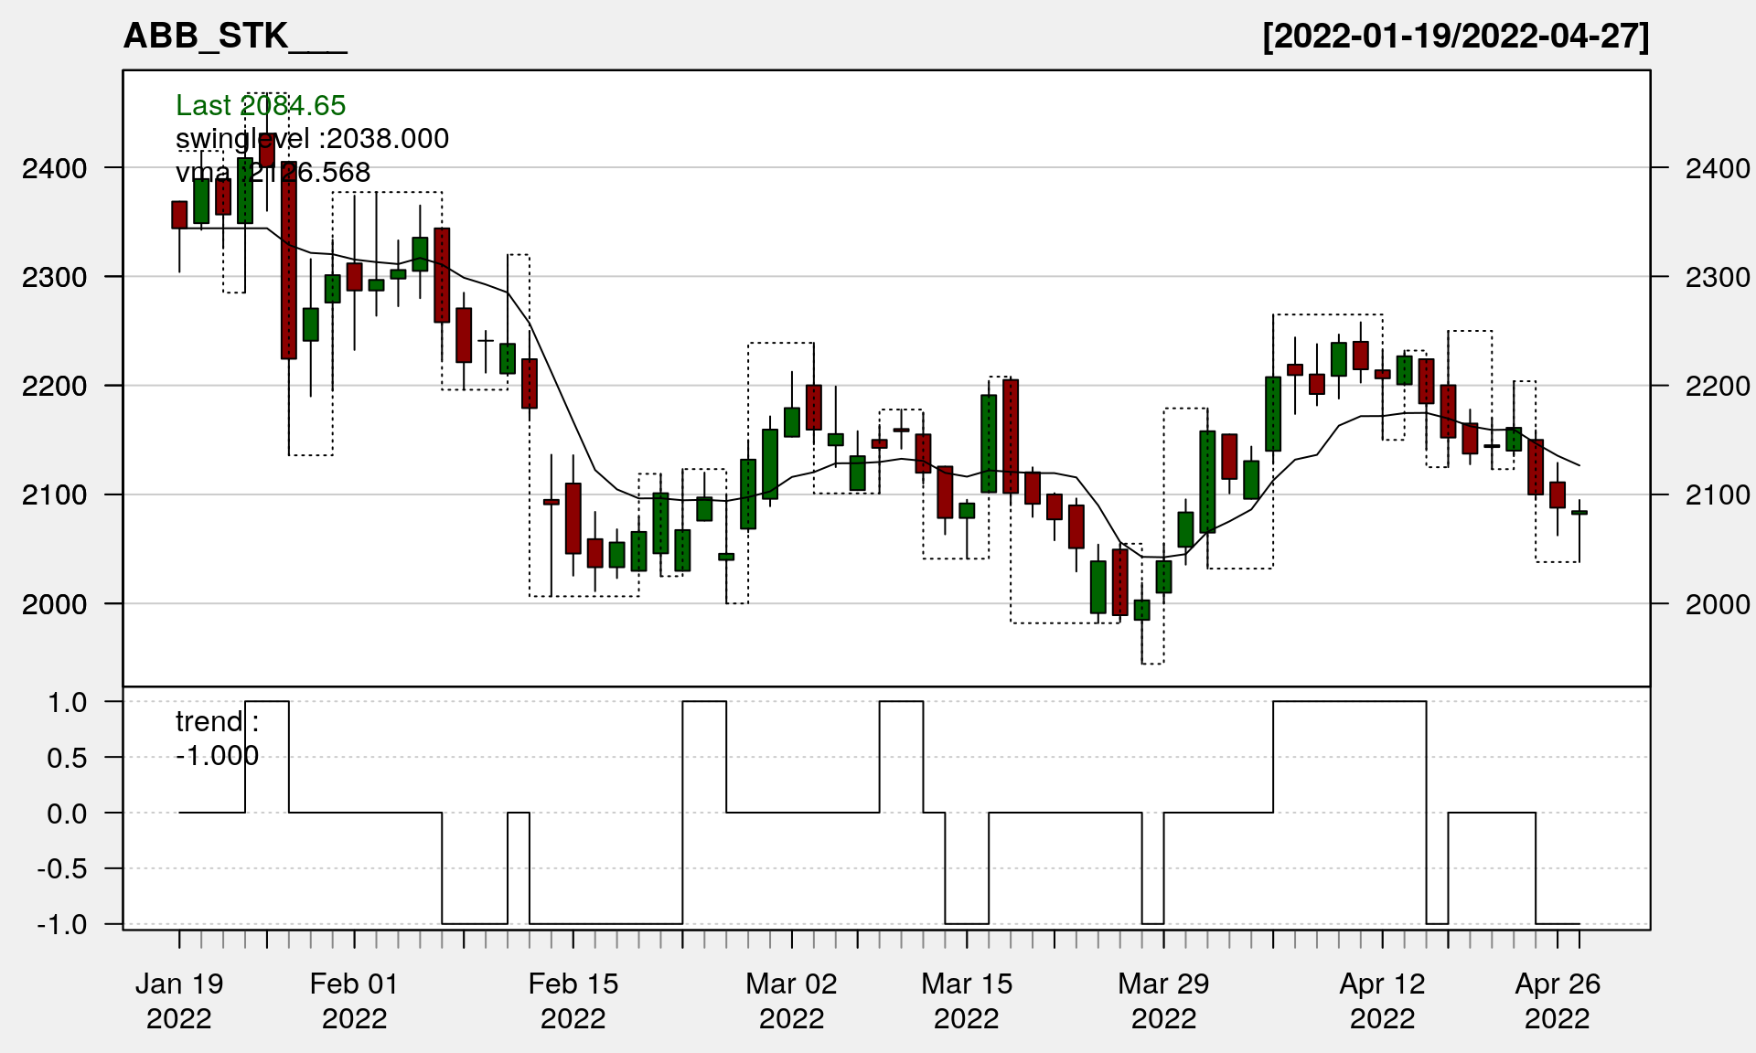The height and width of the screenshot is (1053, 1756).
Task: Click the 2400 left price axis label
Action: 54,168
